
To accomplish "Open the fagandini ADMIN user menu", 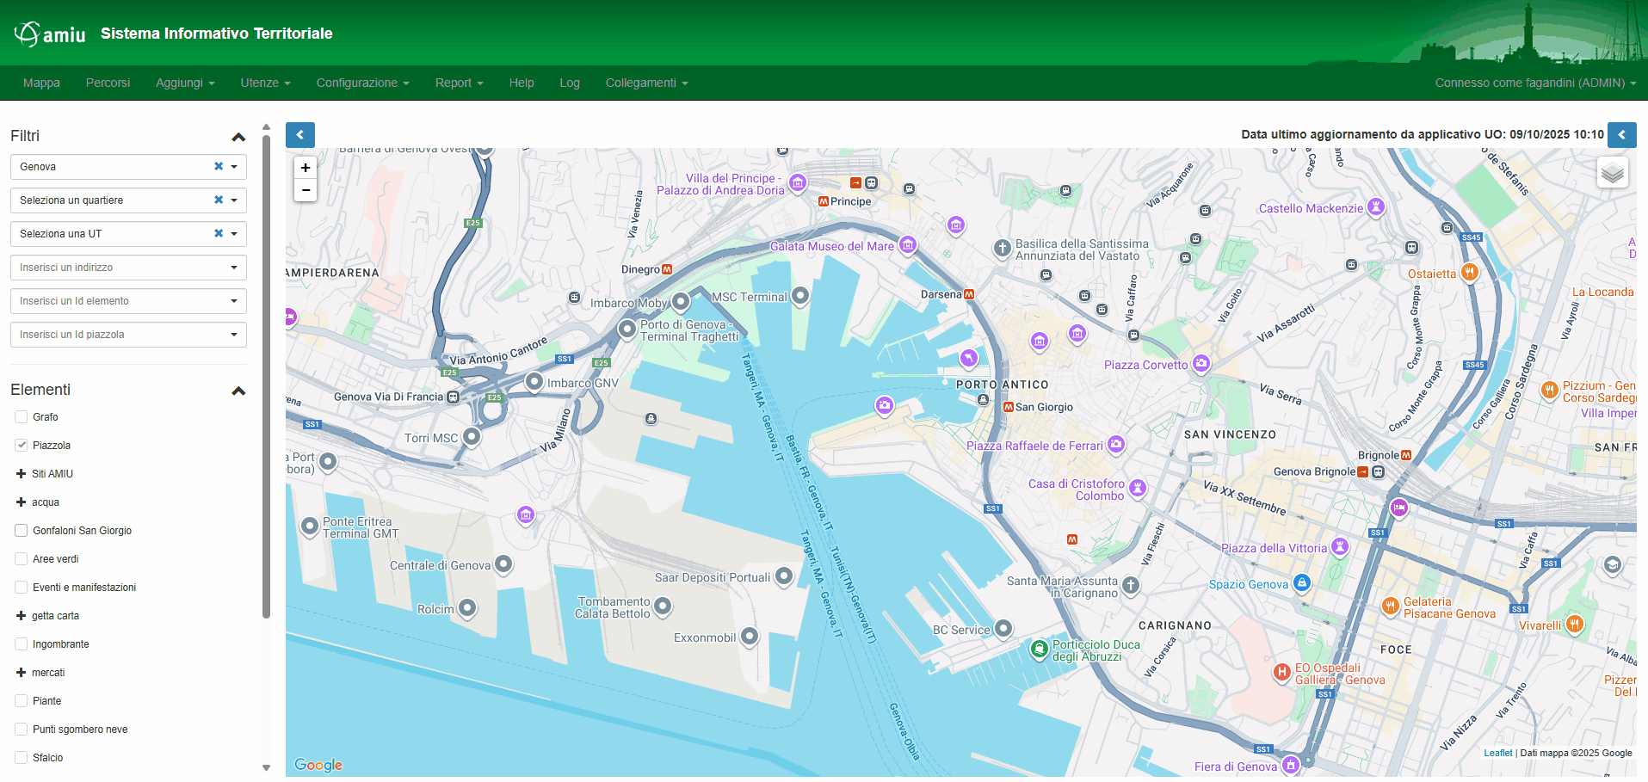I will pos(1535,83).
